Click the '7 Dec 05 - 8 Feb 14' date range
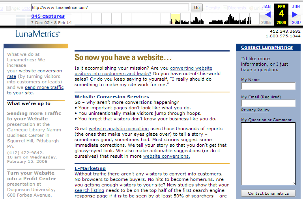 (x=51, y=22)
